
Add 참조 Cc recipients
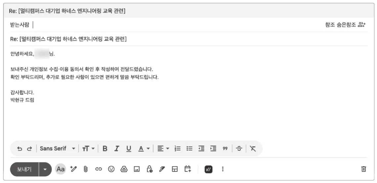pos(330,25)
